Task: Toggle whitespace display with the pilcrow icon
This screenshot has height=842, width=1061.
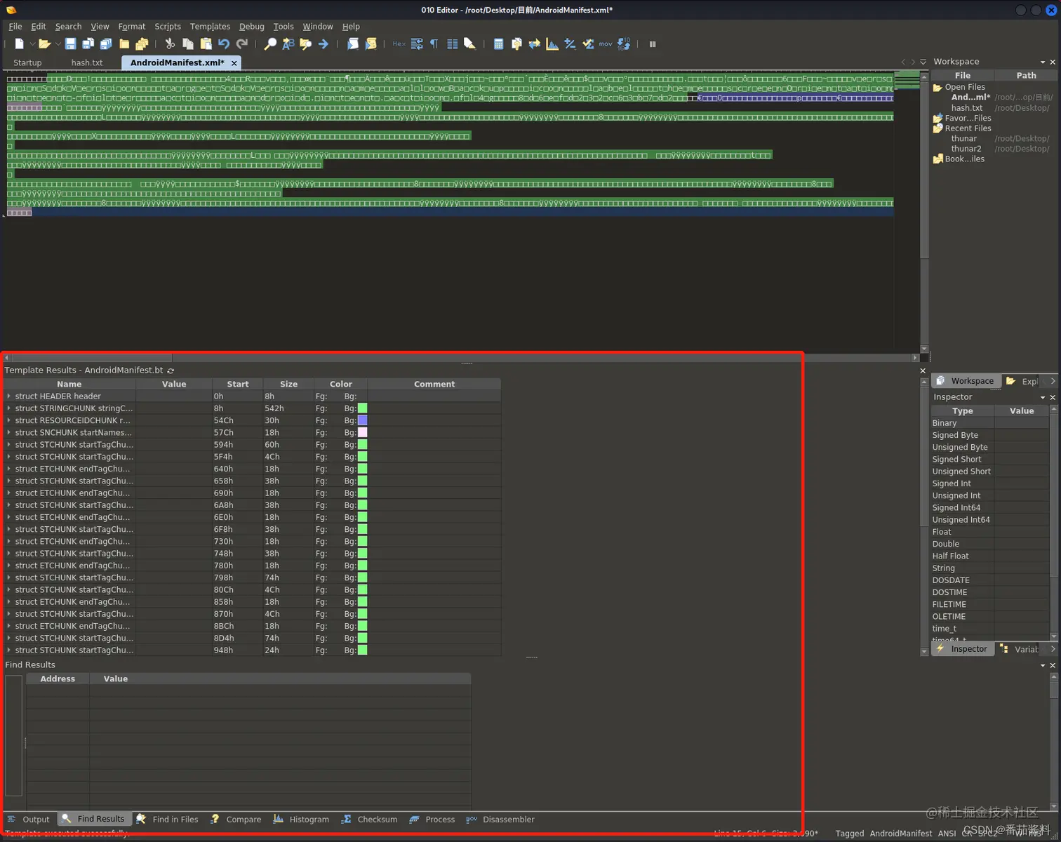Action: pos(434,44)
